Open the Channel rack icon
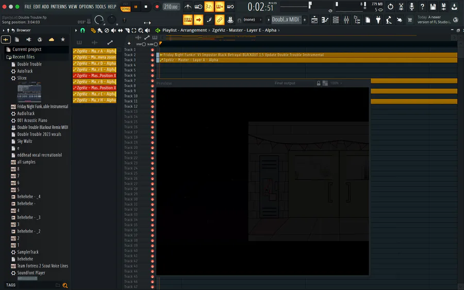The image size is (464, 290). (336, 20)
